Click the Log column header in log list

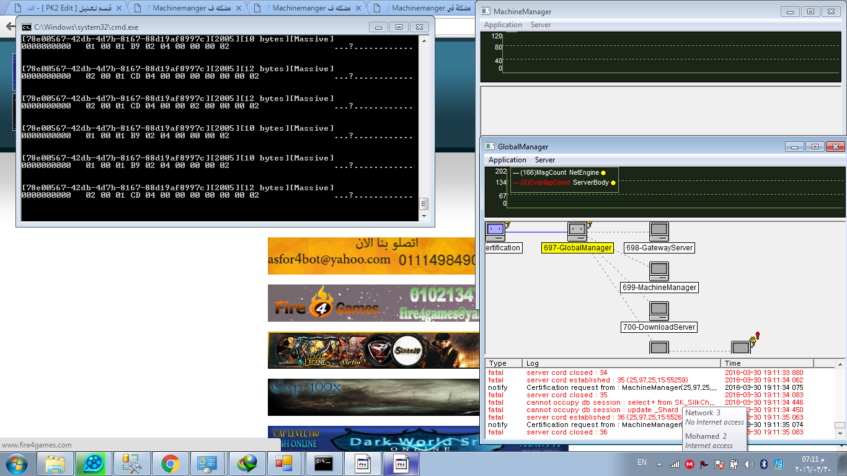(621, 363)
